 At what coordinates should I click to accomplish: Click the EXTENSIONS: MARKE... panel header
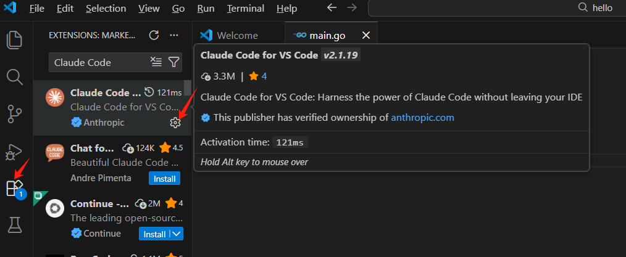pyautogui.click(x=92, y=36)
